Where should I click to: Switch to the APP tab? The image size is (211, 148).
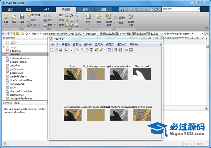47,9
